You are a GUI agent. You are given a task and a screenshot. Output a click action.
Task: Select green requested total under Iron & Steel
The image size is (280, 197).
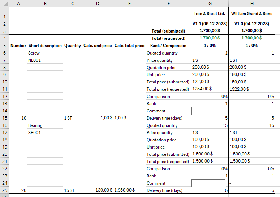click(210, 38)
